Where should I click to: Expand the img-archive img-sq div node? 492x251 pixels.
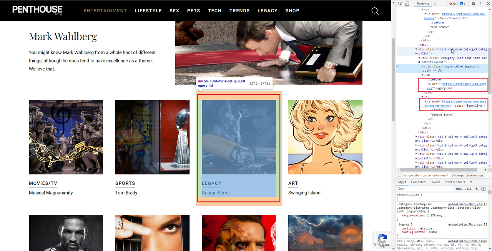(422, 66)
